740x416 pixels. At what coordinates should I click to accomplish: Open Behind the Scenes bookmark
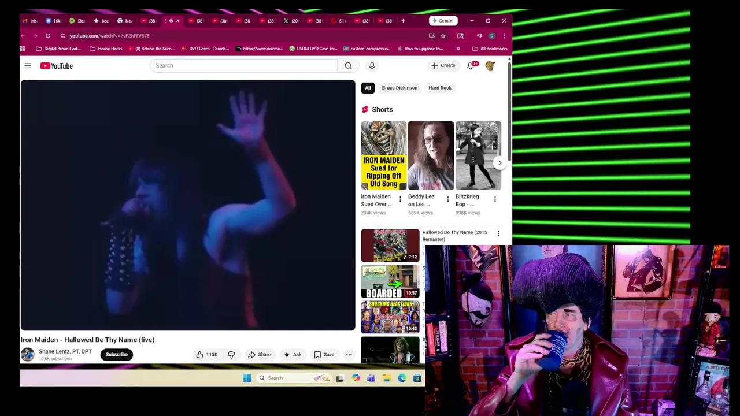pos(151,49)
